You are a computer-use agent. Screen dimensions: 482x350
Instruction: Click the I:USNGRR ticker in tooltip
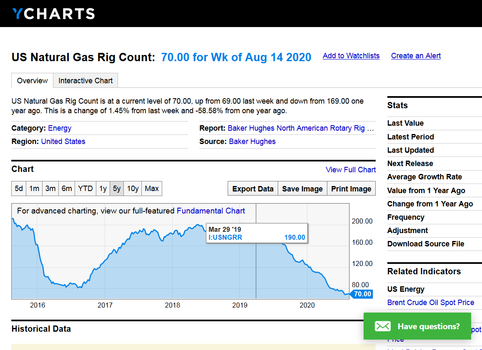[x=225, y=237]
